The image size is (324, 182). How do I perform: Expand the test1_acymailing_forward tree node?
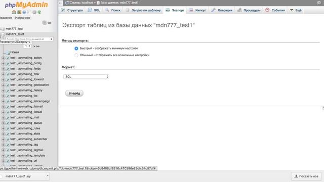(x=3, y=80)
